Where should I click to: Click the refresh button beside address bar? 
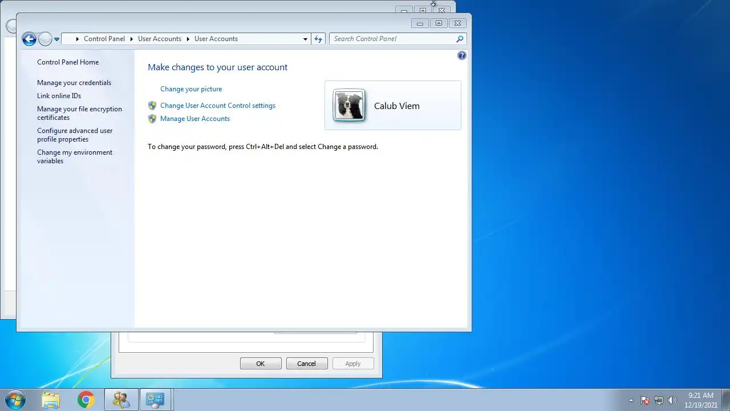pos(318,39)
